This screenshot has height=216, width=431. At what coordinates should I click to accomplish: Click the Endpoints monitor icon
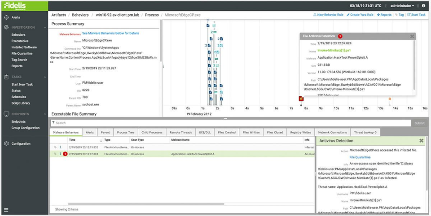(7, 114)
